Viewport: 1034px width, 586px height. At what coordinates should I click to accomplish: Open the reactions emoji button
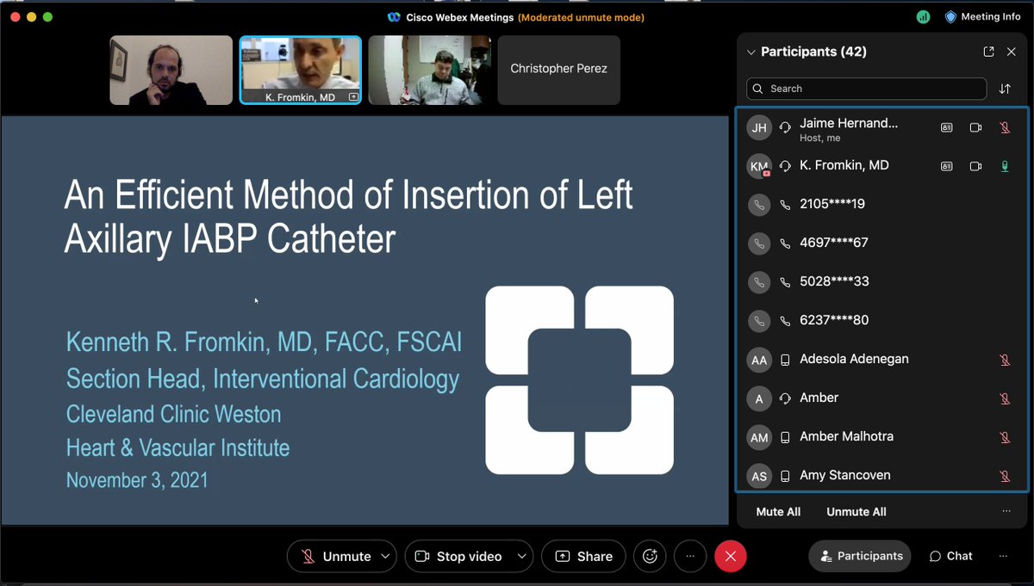pos(650,557)
